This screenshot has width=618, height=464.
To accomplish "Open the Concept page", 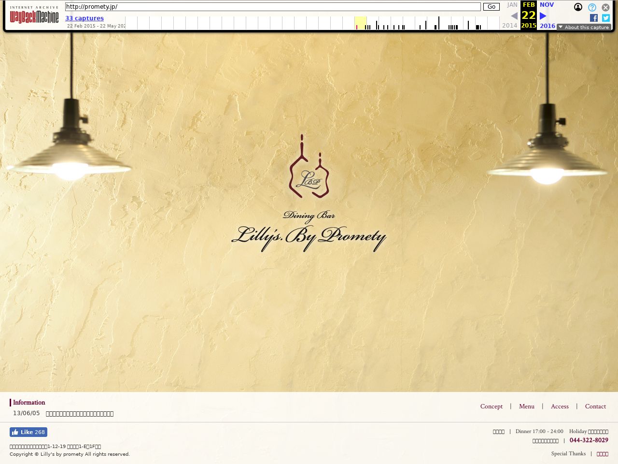I will pos(491,406).
